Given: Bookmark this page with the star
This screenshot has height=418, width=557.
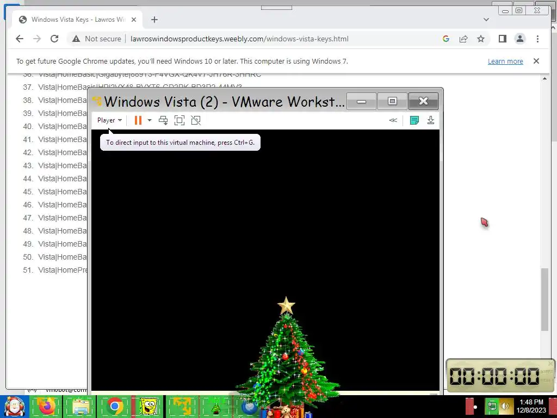Looking at the screenshot, I should 481,39.
